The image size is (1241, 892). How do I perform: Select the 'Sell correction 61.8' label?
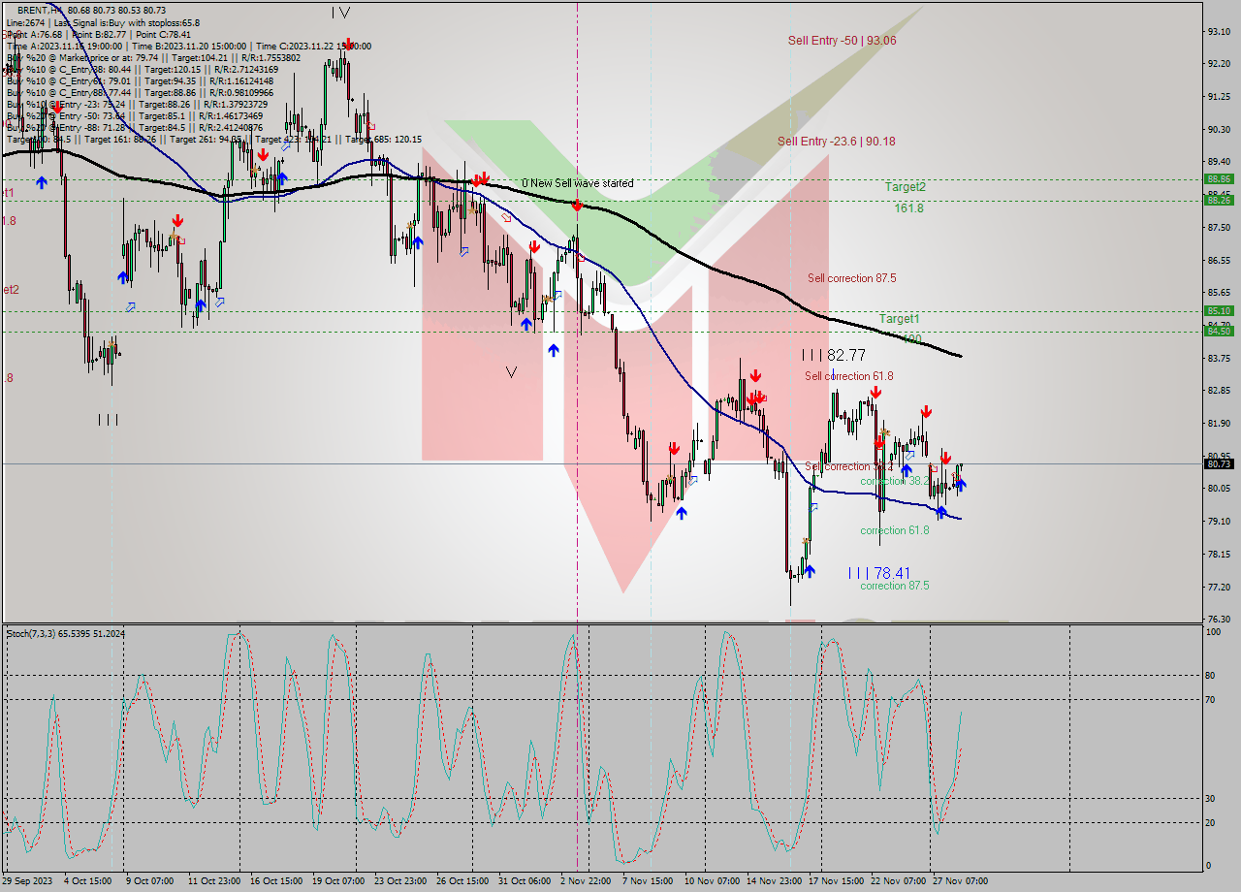tap(848, 376)
